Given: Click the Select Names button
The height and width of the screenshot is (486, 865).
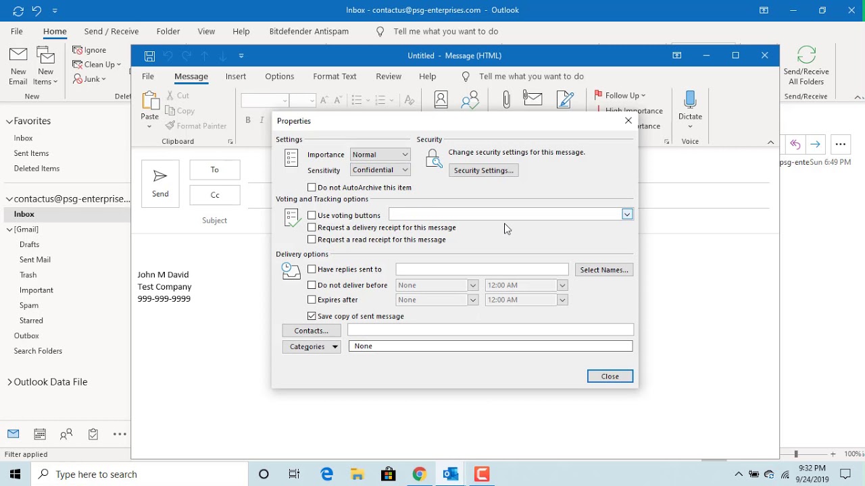Looking at the screenshot, I should point(604,270).
